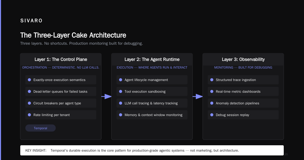The width and height of the screenshot is (304, 160).
Task: Click the SIVARO logo text
Action: point(31,21)
